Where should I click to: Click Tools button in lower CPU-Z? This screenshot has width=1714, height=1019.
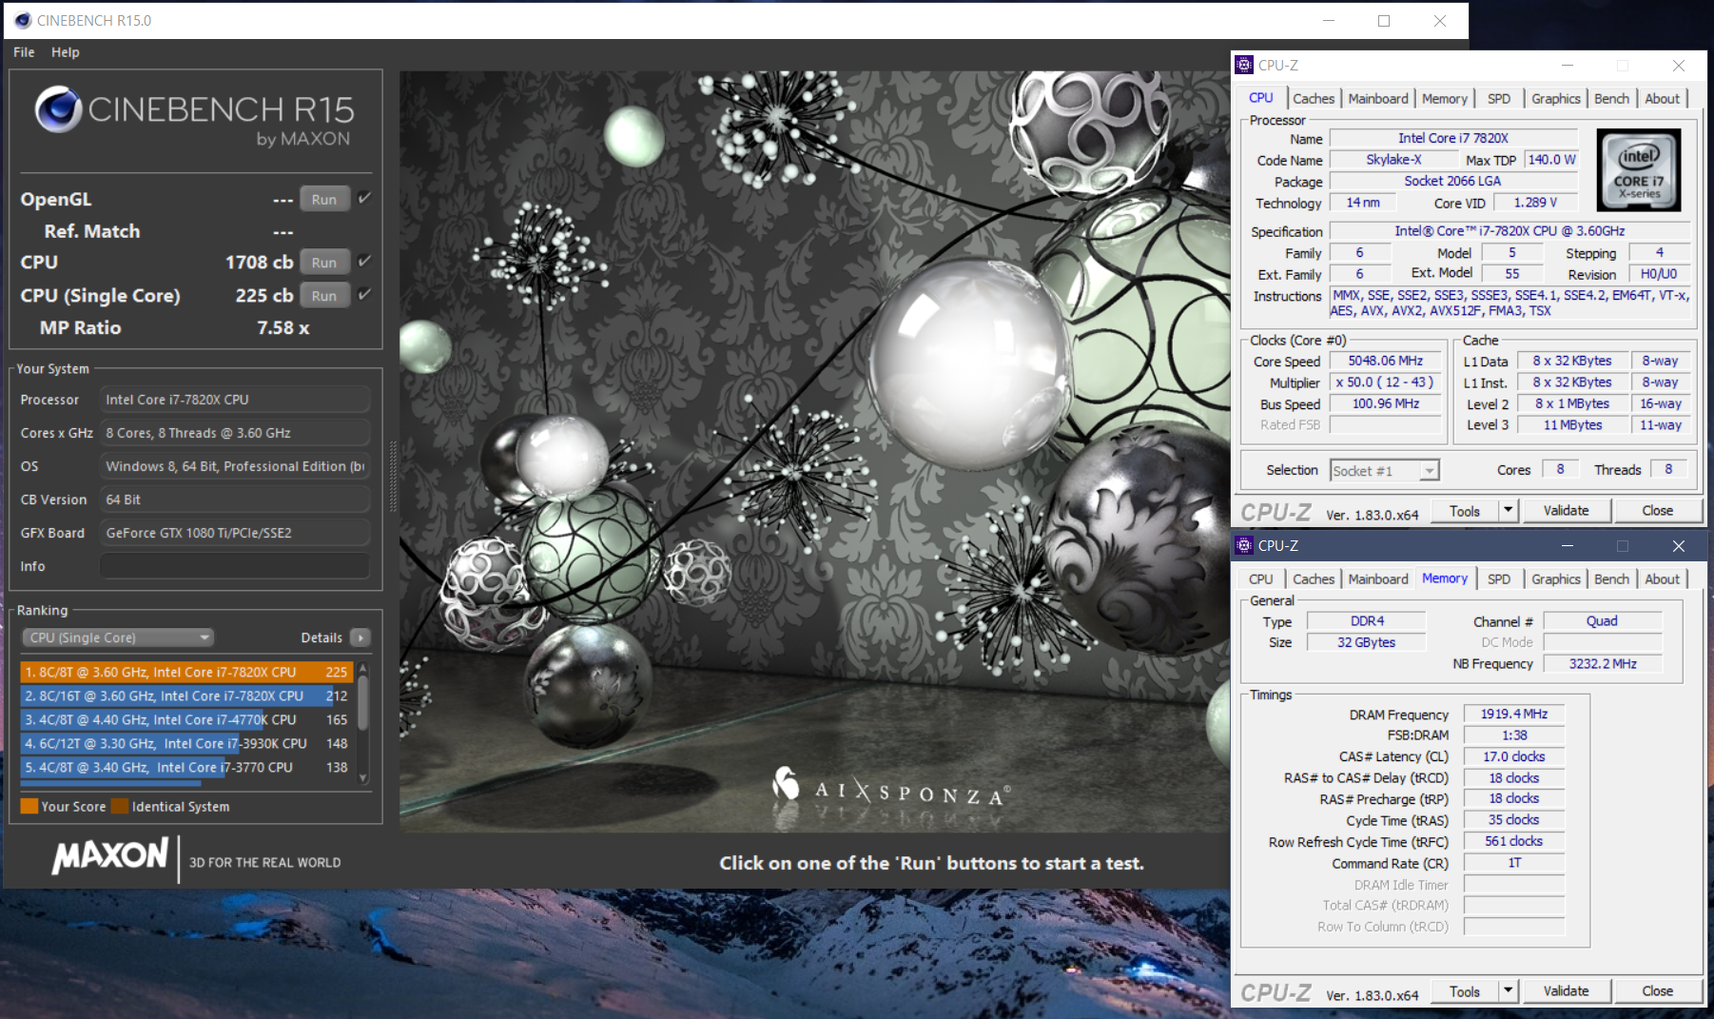[x=1465, y=991]
